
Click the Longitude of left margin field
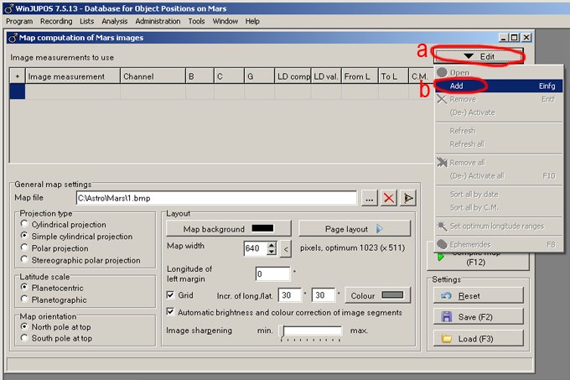pyautogui.click(x=272, y=273)
